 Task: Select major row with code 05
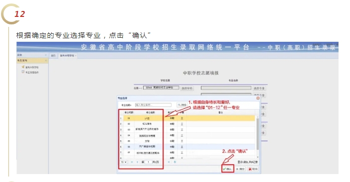(187, 141)
